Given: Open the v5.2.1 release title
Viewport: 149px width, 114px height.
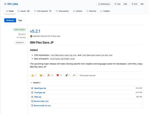Looking at the screenshot, I should coord(35,31).
